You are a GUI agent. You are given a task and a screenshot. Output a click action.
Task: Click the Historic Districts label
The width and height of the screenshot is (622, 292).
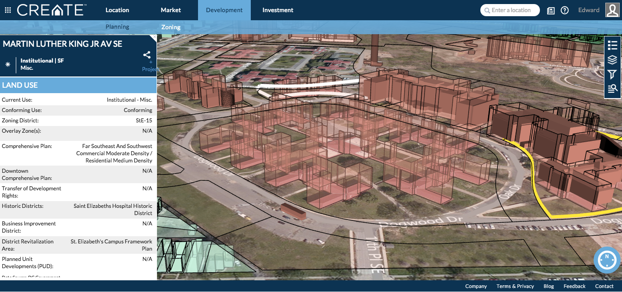point(23,206)
